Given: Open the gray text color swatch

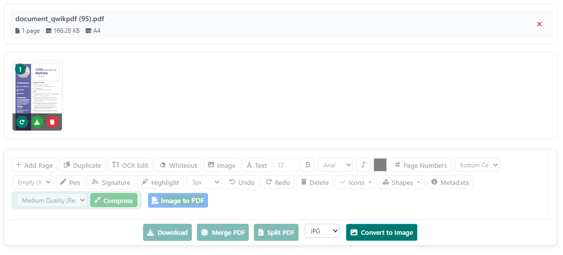Looking at the screenshot, I should click(x=380, y=165).
